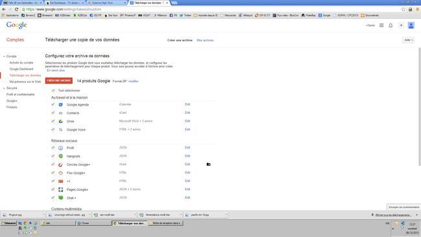Uncheck the Google Agenda checkbox
This screenshot has height=237, width=421.
[x=53, y=104]
